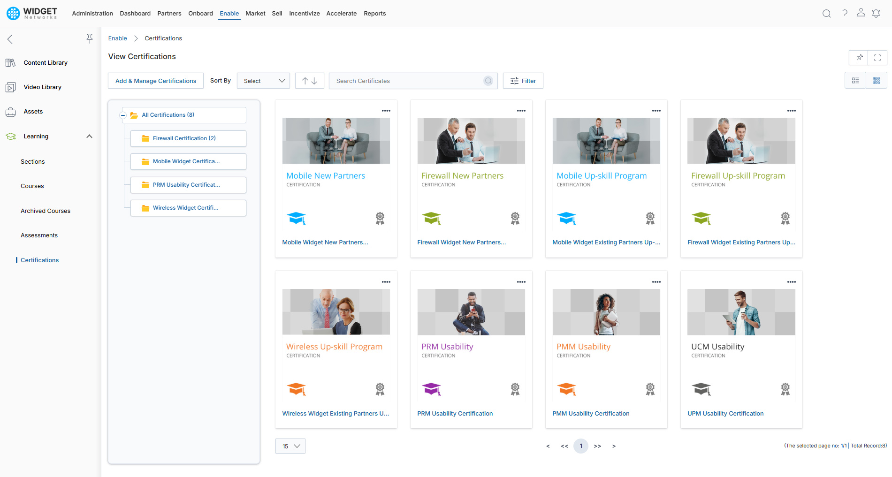Viewport: 892px width, 477px height.
Task: Switch to list view layout icon
Action: tap(855, 81)
